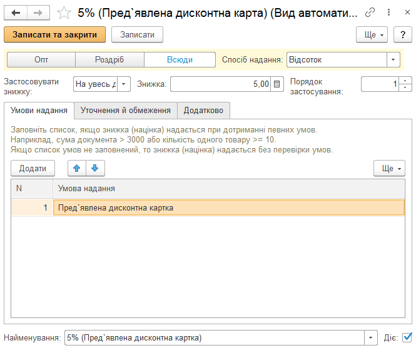Go back with the left arrow button

coord(16,12)
